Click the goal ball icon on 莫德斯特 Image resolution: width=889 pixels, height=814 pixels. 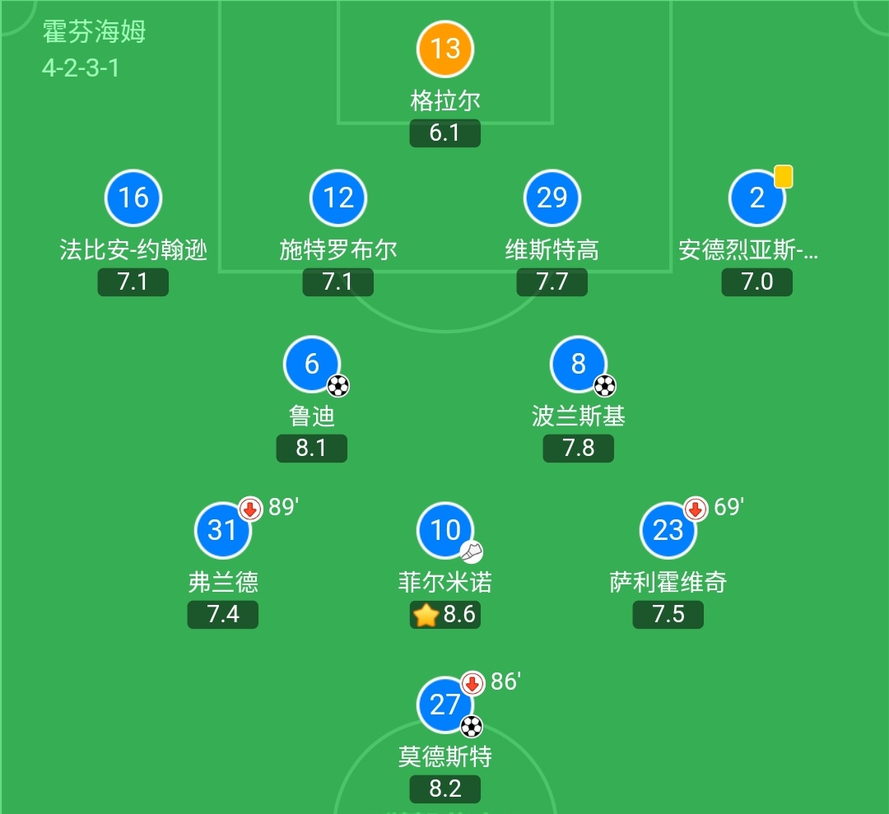471,726
